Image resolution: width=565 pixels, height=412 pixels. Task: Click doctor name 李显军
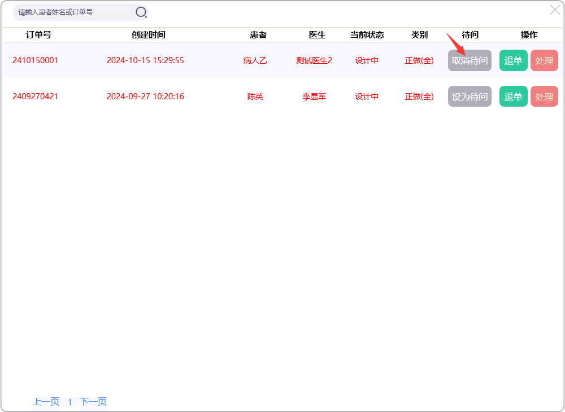[314, 97]
